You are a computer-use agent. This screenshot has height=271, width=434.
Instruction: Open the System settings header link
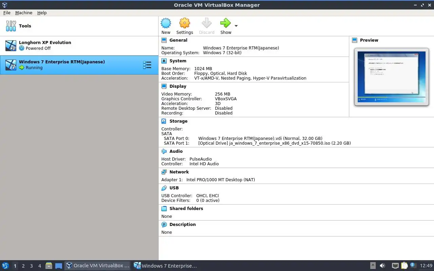(178, 61)
